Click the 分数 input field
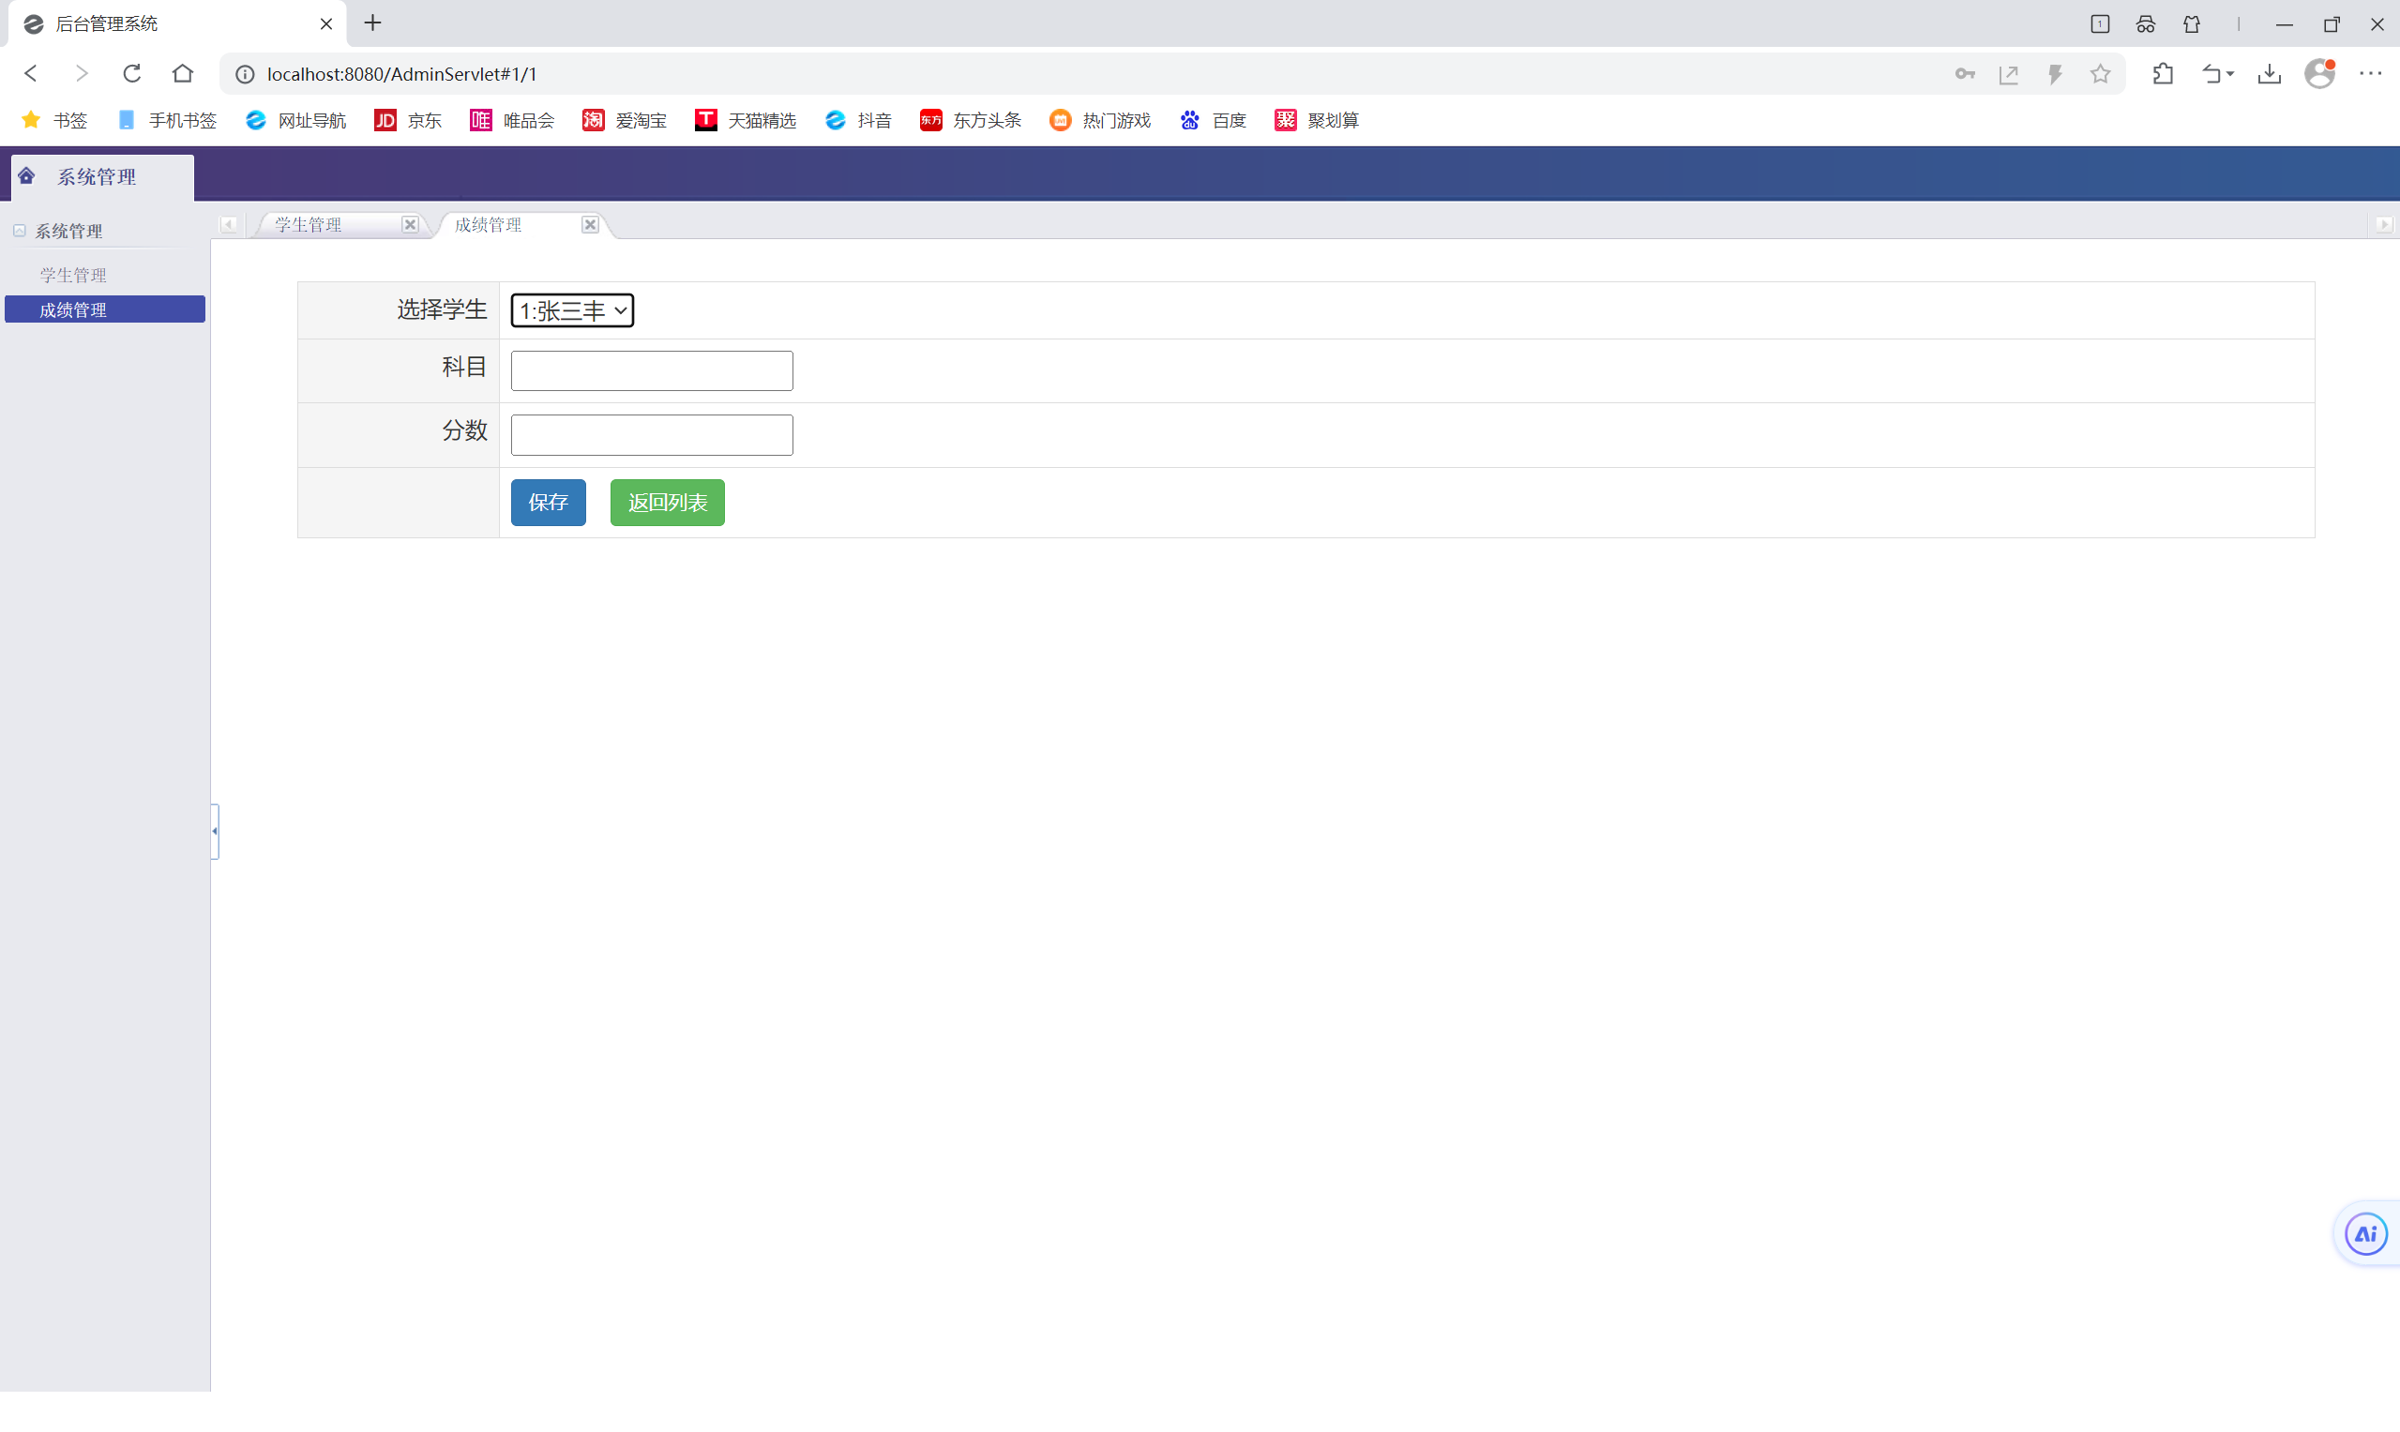Image resolution: width=2400 pixels, height=1432 pixels. [x=651, y=435]
